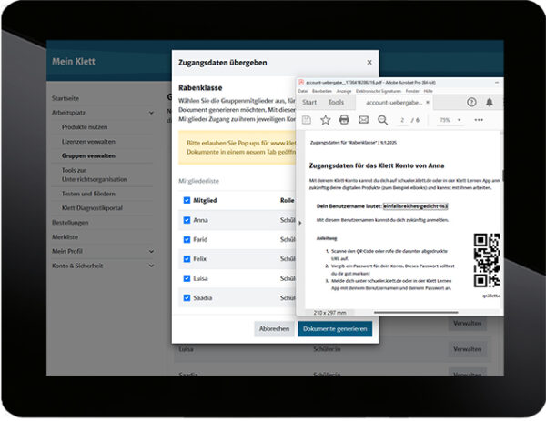Click the Dokumente generieren button
The image size is (546, 421).
(x=335, y=329)
